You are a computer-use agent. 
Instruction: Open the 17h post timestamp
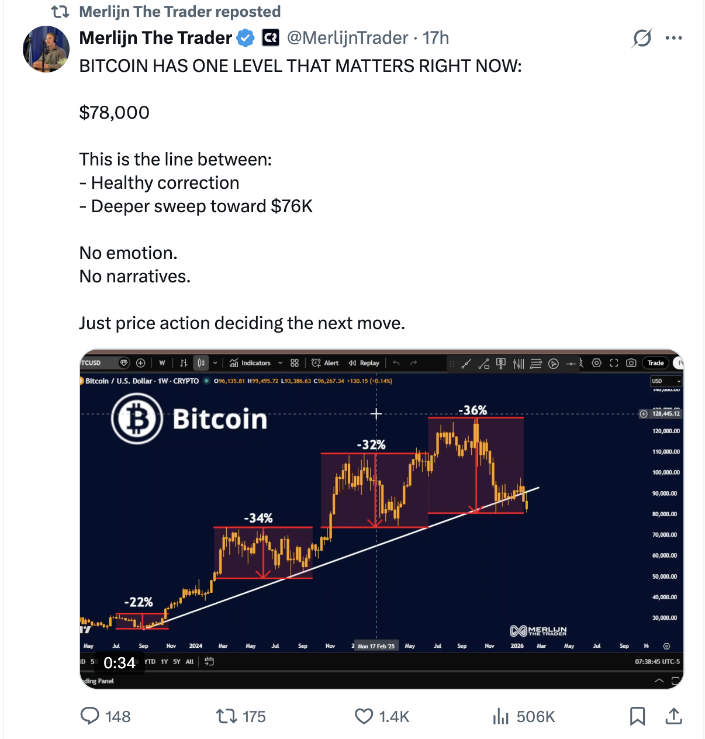436,38
